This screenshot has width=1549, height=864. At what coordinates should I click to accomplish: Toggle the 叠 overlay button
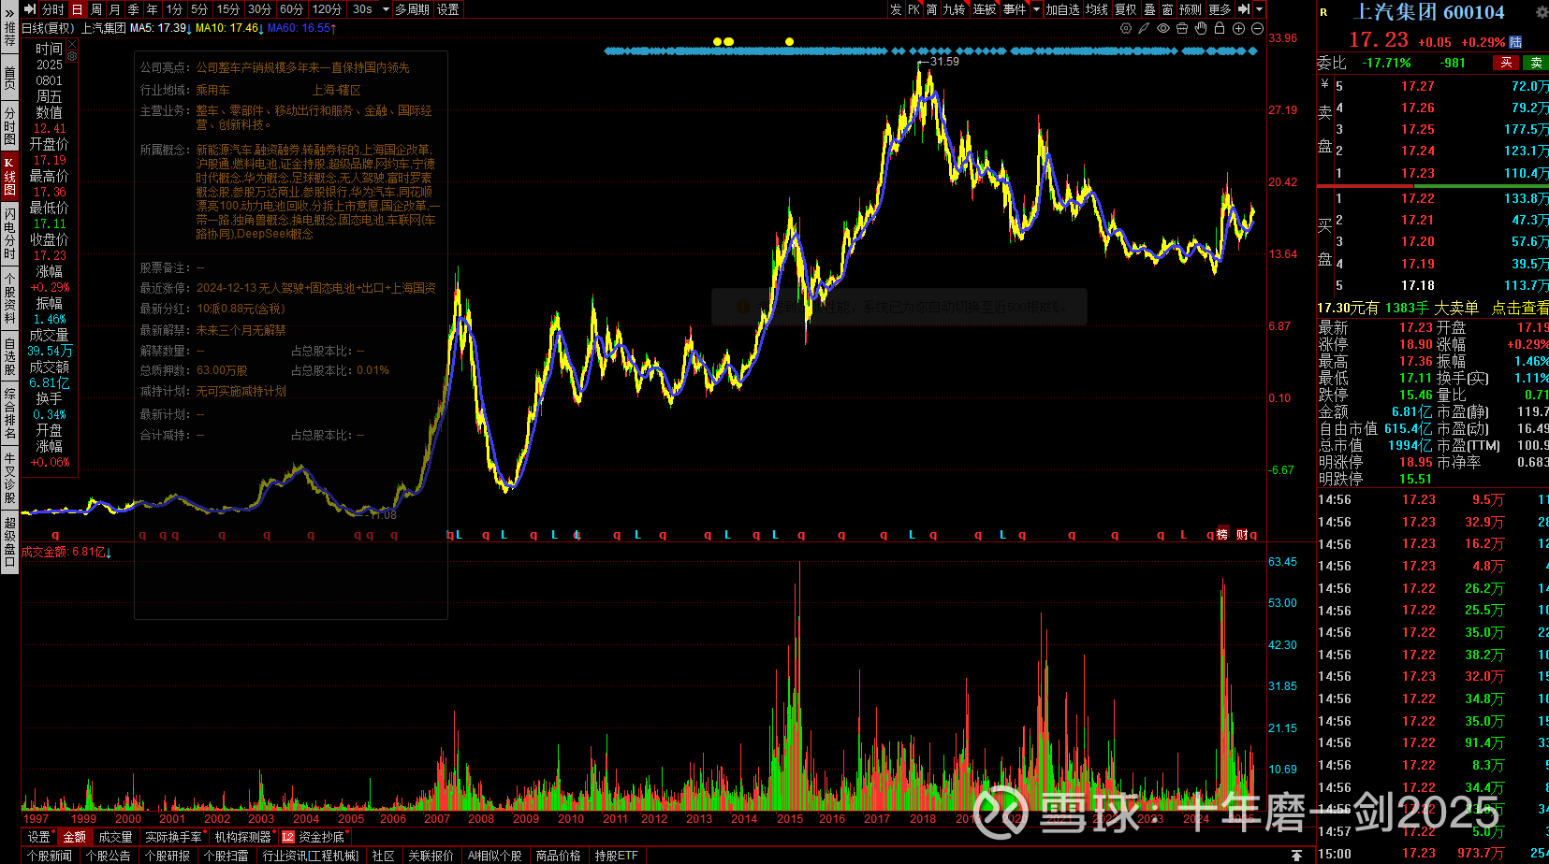(x=1149, y=9)
